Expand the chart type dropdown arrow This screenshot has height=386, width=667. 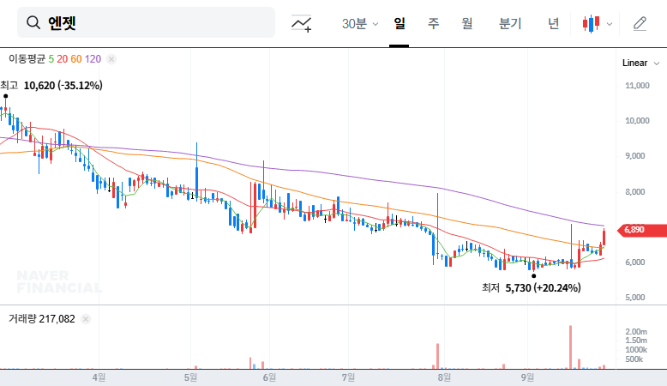[x=610, y=24]
